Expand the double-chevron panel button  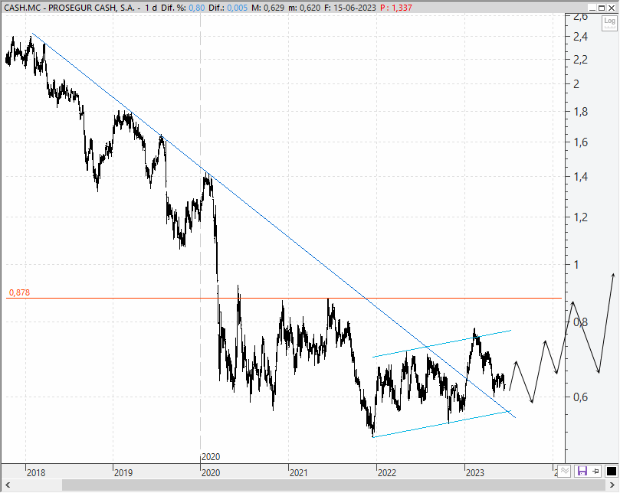pos(564,471)
